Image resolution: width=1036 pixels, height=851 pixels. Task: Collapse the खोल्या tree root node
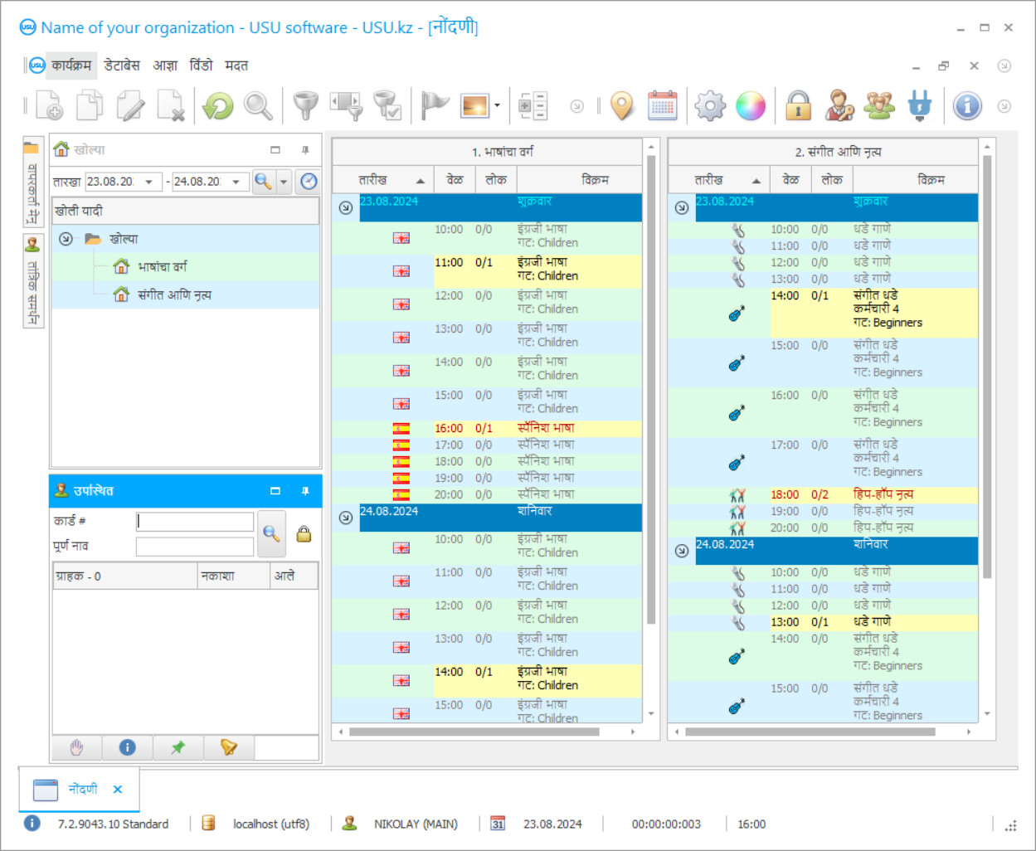tap(66, 239)
